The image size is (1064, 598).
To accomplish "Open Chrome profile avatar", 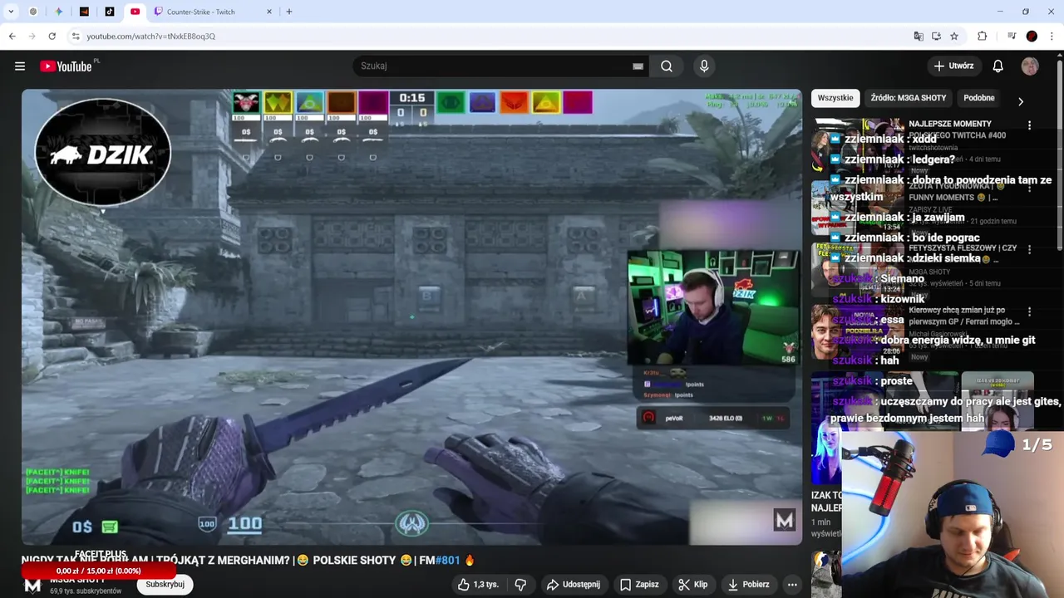I will [1032, 37].
